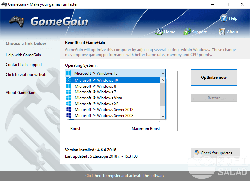Click the About document icon
The height and width of the screenshot is (181, 250).
pyautogui.click(x=222, y=32)
